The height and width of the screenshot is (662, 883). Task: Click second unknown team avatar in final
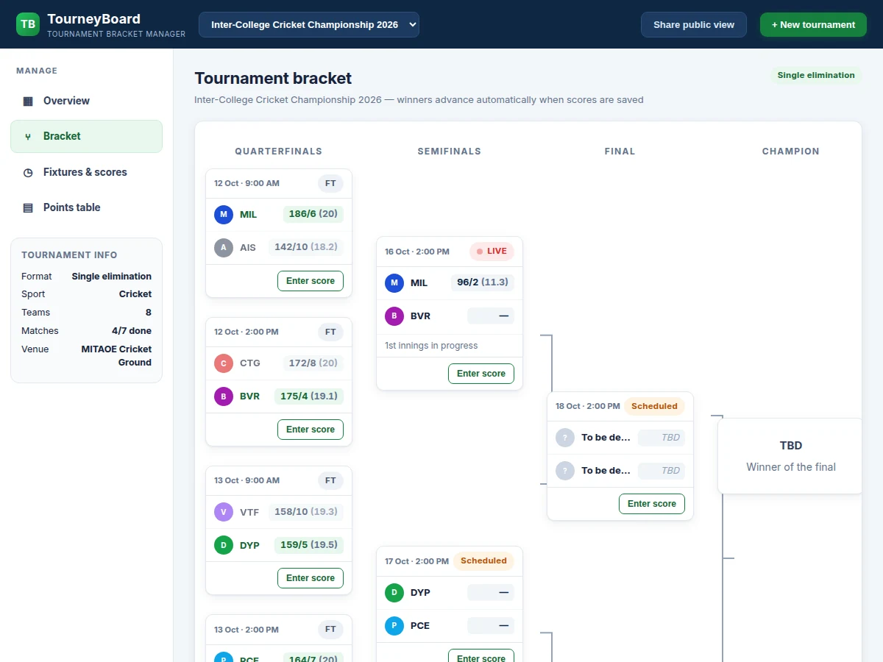pos(565,471)
